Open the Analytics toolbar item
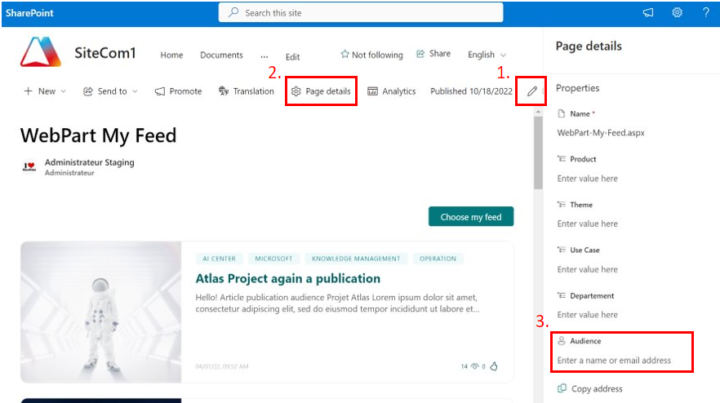 point(391,91)
